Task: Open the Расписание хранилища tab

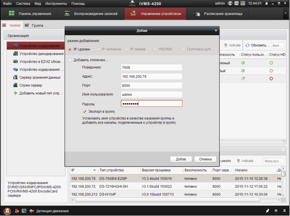Action: 218,14
